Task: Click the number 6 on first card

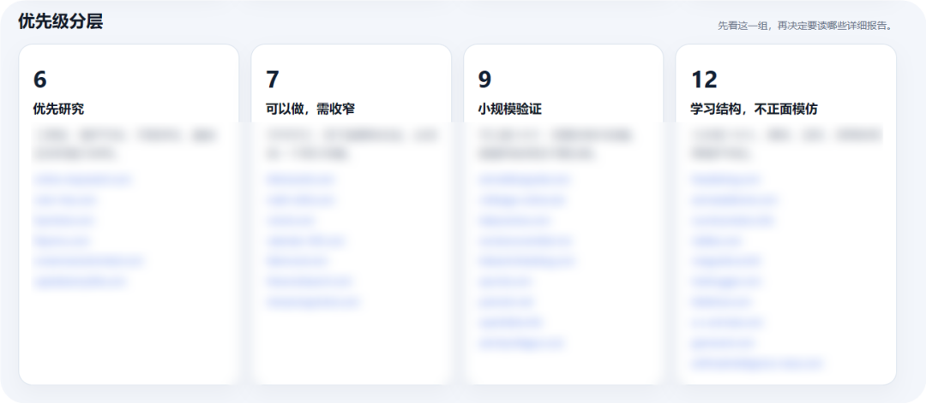Action: pos(39,80)
